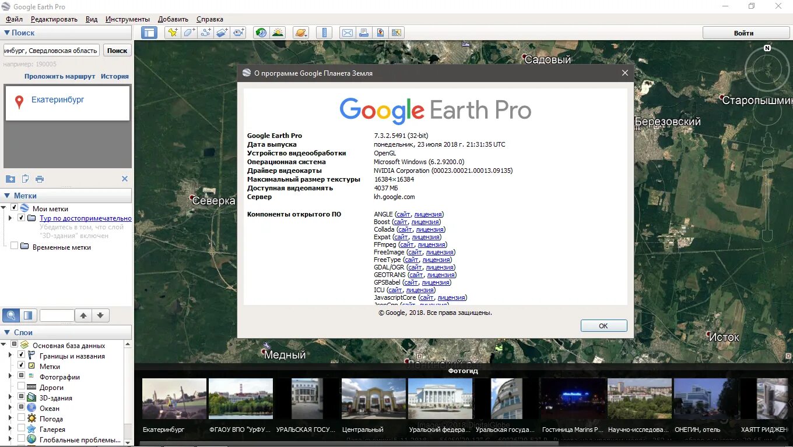
Task: Collapse the Поиск panel
Action: click(x=7, y=33)
